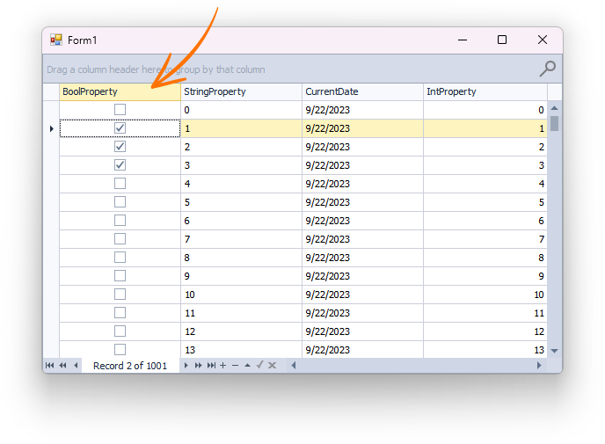The height and width of the screenshot is (444, 605).
Task: Check BoolProperty box in row 10
Action: tap(120, 295)
